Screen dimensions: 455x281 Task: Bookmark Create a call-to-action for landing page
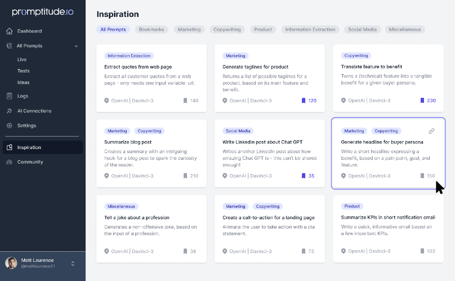(x=304, y=251)
